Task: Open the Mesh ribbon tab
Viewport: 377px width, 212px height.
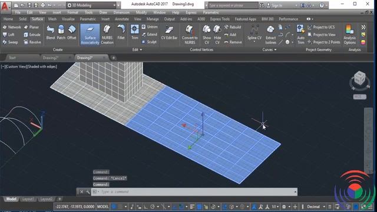Action: point(52,19)
